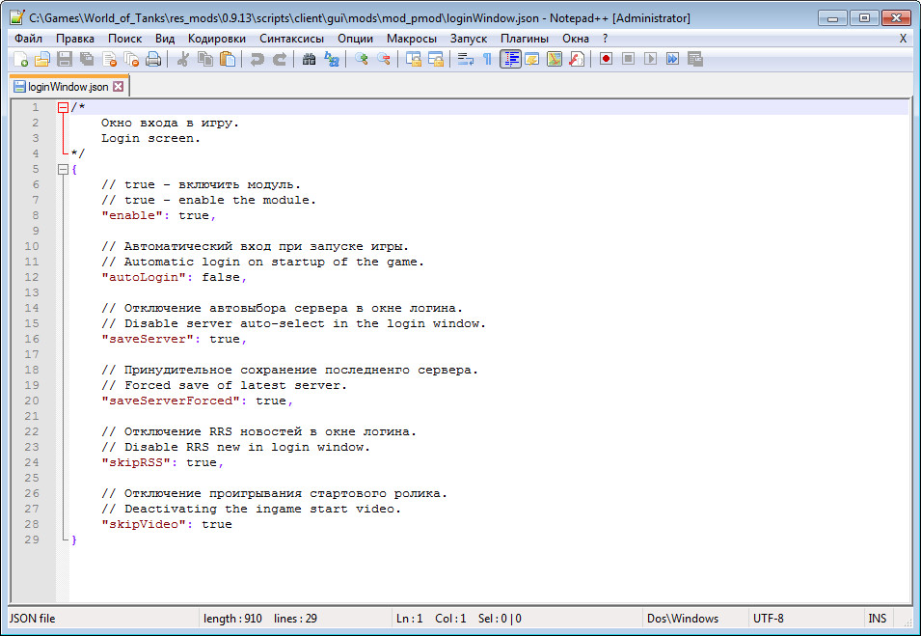Toggle the highlighted indent guide button

click(x=510, y=59)
